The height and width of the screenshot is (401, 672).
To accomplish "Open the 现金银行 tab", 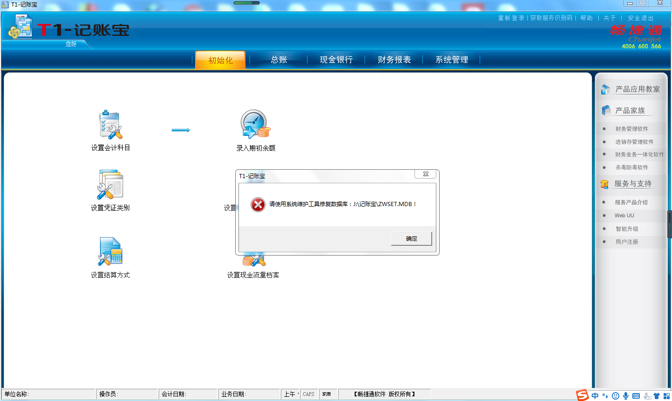I will click(336, 60).
